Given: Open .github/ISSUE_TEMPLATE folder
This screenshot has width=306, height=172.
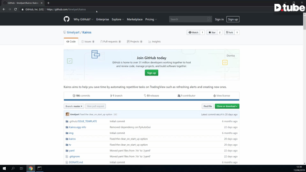Looking at the screenshot, I should [83, 121].
